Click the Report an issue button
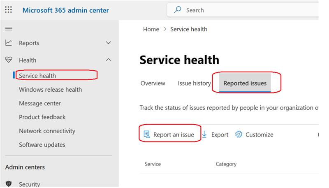This screenshot has height=188, width=329. tap(169, 135)
